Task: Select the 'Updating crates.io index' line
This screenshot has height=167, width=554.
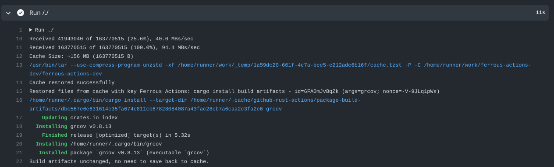Action: (x=80, y=117)
